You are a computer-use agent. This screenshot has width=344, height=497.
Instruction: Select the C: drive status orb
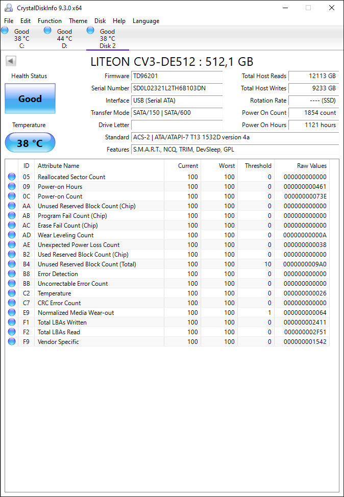5,31
